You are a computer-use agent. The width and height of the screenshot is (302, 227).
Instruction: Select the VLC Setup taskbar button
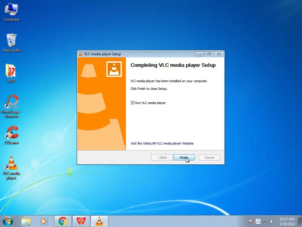99,221
